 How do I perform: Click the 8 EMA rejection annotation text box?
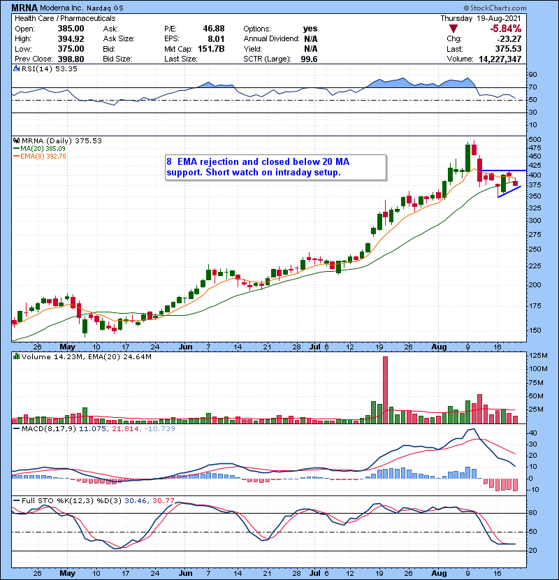coord(276,167)
